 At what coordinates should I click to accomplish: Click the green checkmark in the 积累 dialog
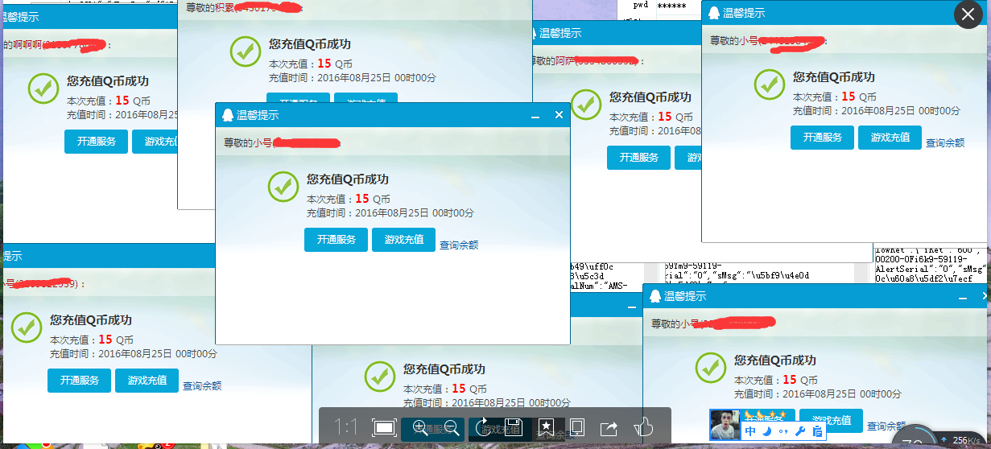246,51
